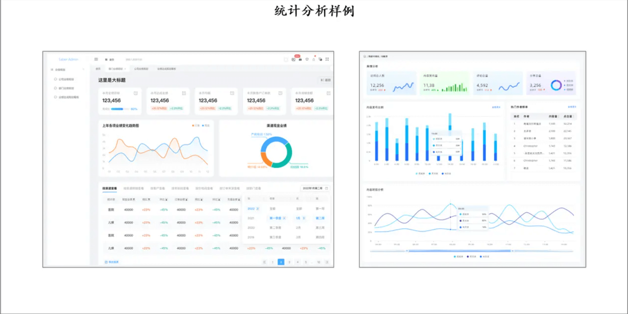Click the export icon below the table
Viewport: 628px width, 314px height.
(x=106, y=262)
